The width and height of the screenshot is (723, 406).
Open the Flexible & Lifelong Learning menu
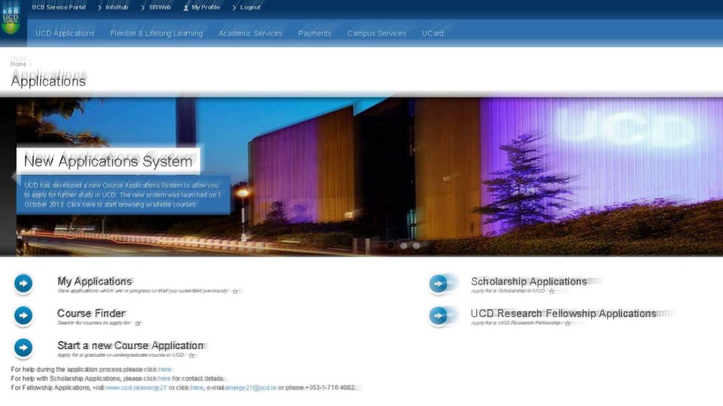point(156,33)
